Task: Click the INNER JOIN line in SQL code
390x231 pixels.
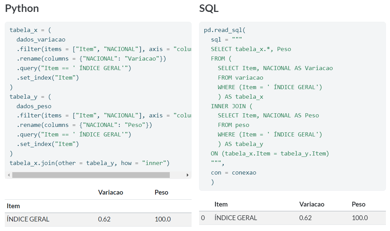Action: tap(232, 106)
